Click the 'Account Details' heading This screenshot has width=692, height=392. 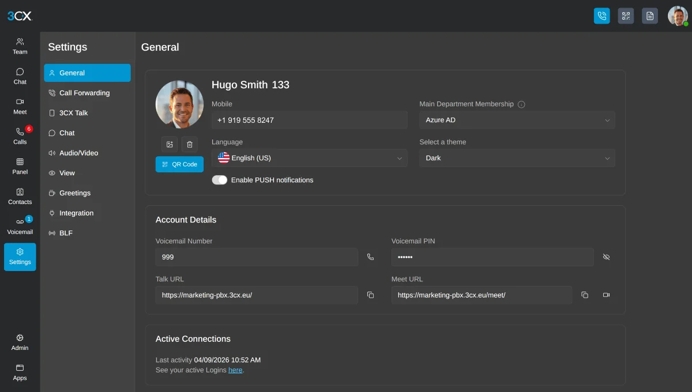186,220
